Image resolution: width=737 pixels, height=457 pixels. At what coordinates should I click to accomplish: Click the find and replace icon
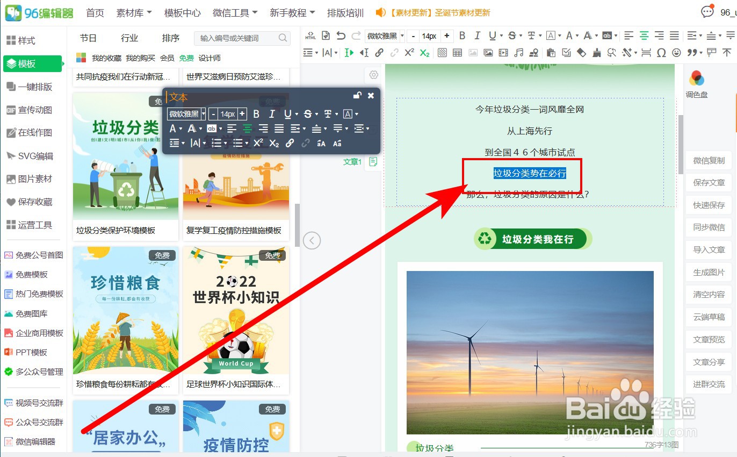tap(611, 53)
